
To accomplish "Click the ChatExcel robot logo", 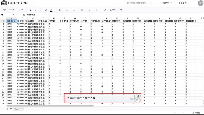I will (4, 3).
